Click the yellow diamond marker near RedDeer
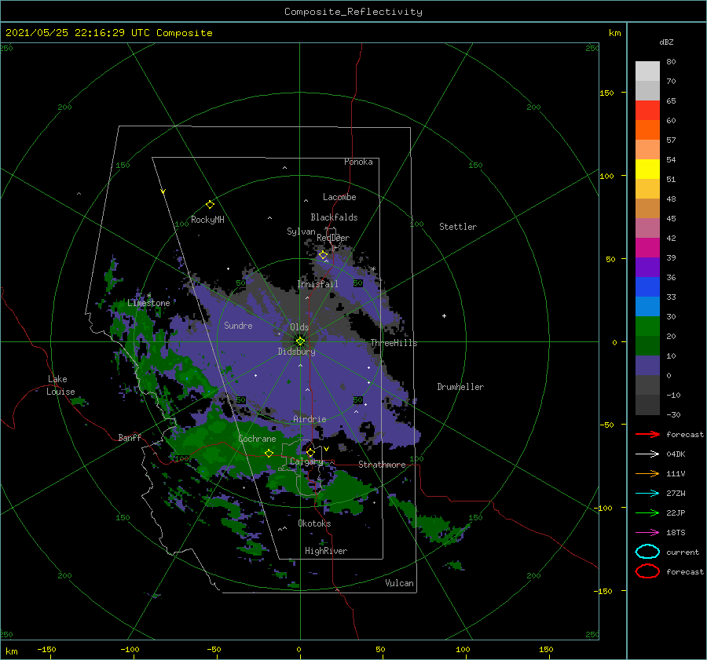Viewport: 707px width, 660px height. click(323, 255)
